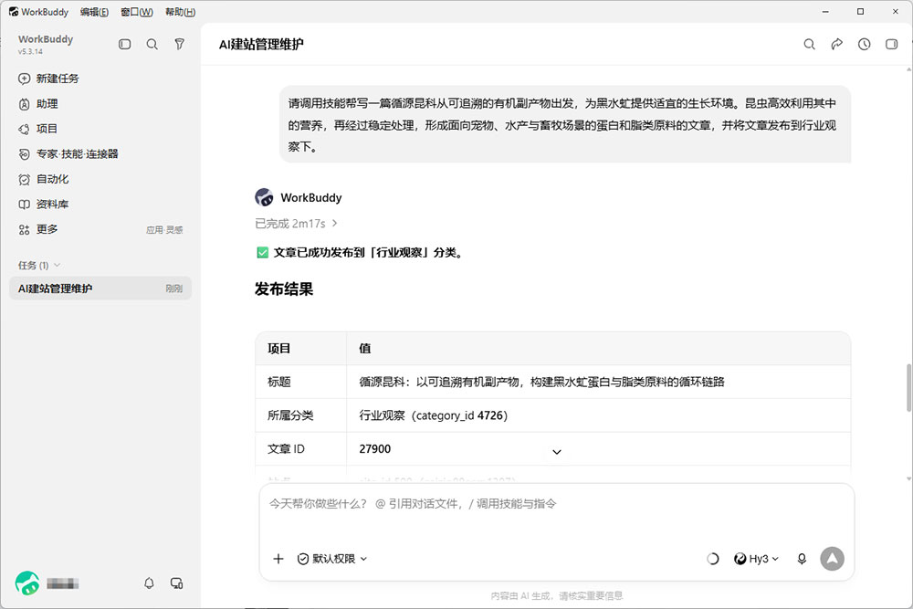Click the add attachment plus icon
This screenshot has width=913, height=609.
(x=278, y=559)
